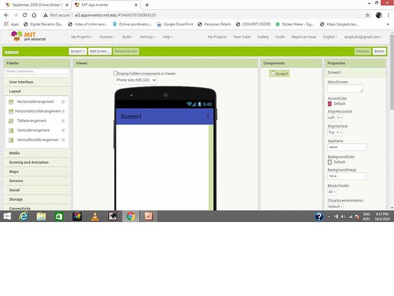Reload the page in Chrome
This screenshot has height=296, width=394.
click(x=25, y=15)
